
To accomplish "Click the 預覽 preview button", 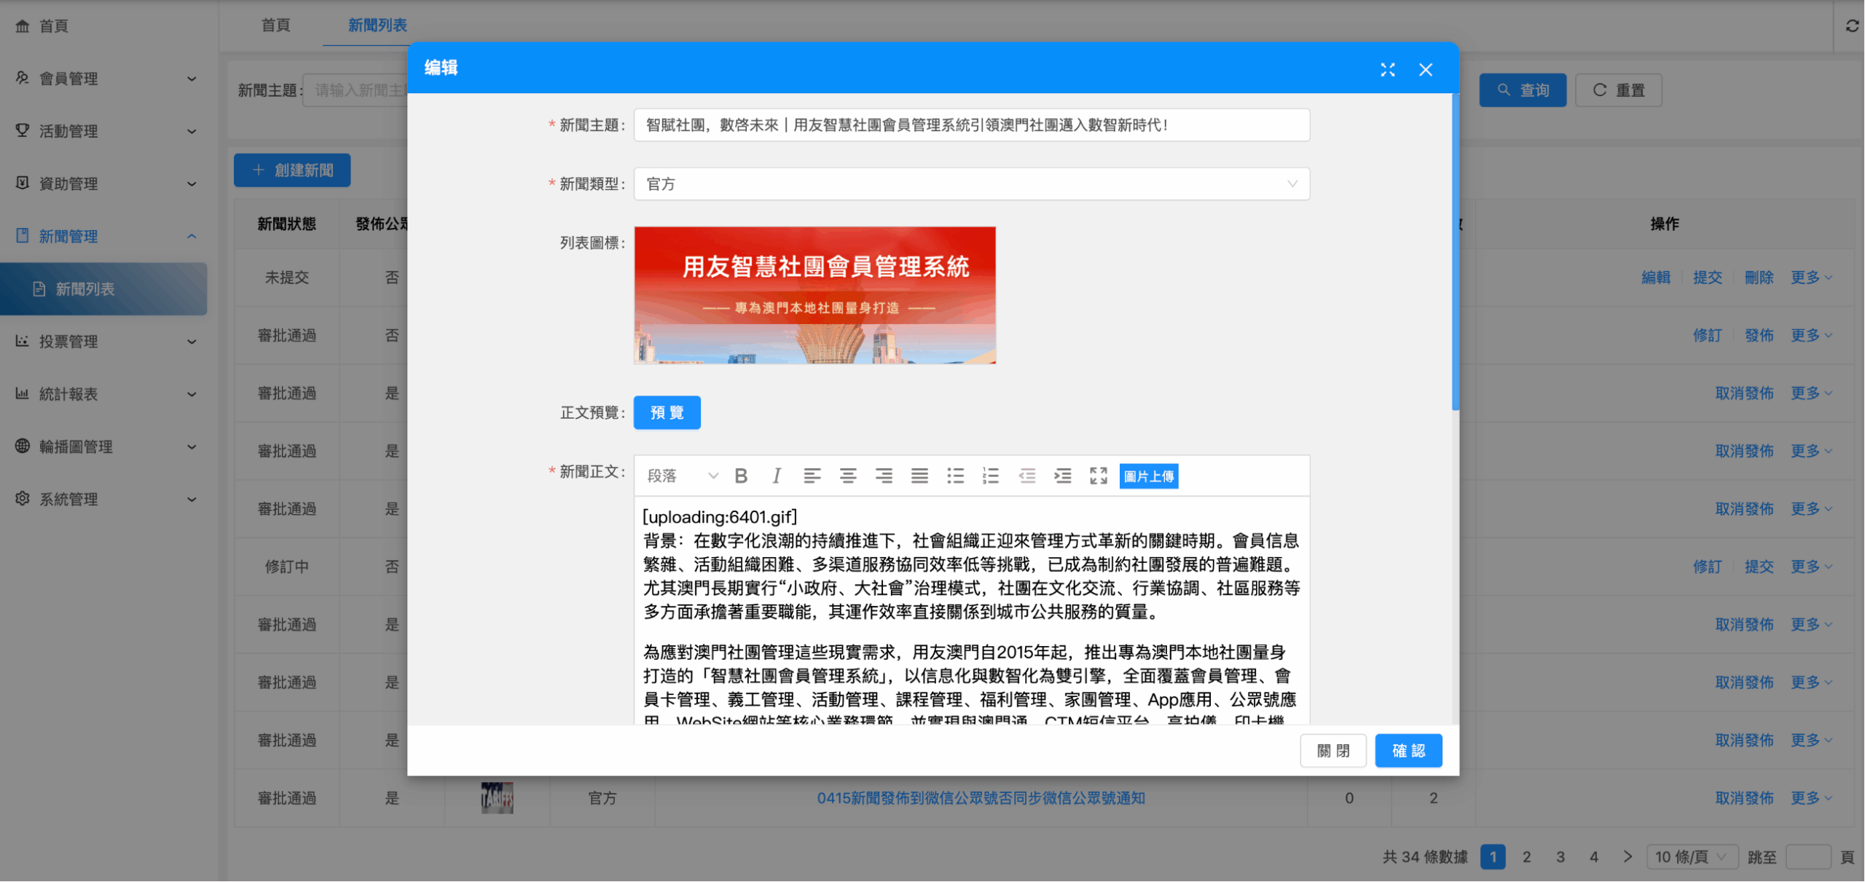I will point(667,413).
